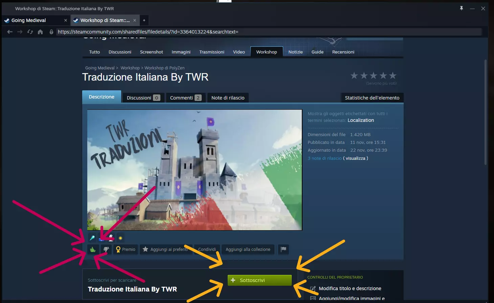Rate the item with thumbs up

[93, 250]
